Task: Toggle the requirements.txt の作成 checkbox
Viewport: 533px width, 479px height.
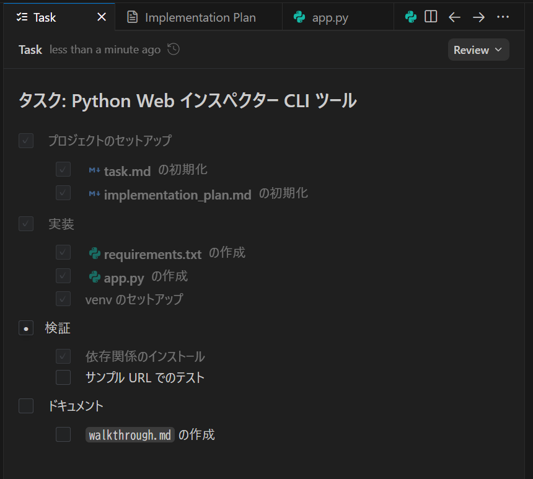Action: pyautogui.click(x=63, y=252)
